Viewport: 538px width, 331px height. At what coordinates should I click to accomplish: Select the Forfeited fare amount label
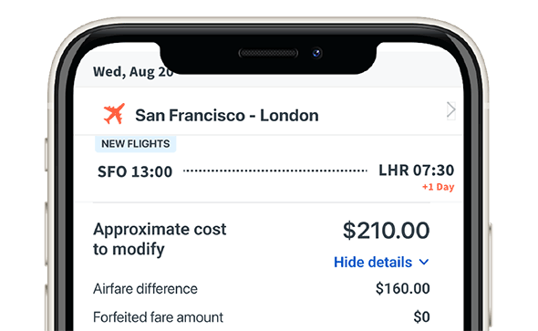point(158,317)
